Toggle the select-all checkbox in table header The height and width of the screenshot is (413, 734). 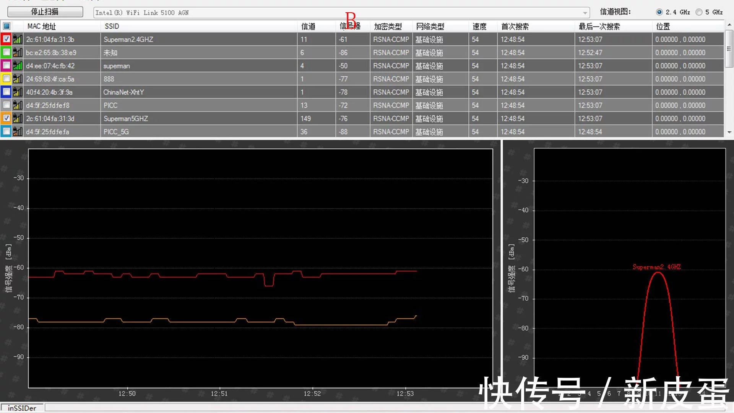click(x=6, y=26)
